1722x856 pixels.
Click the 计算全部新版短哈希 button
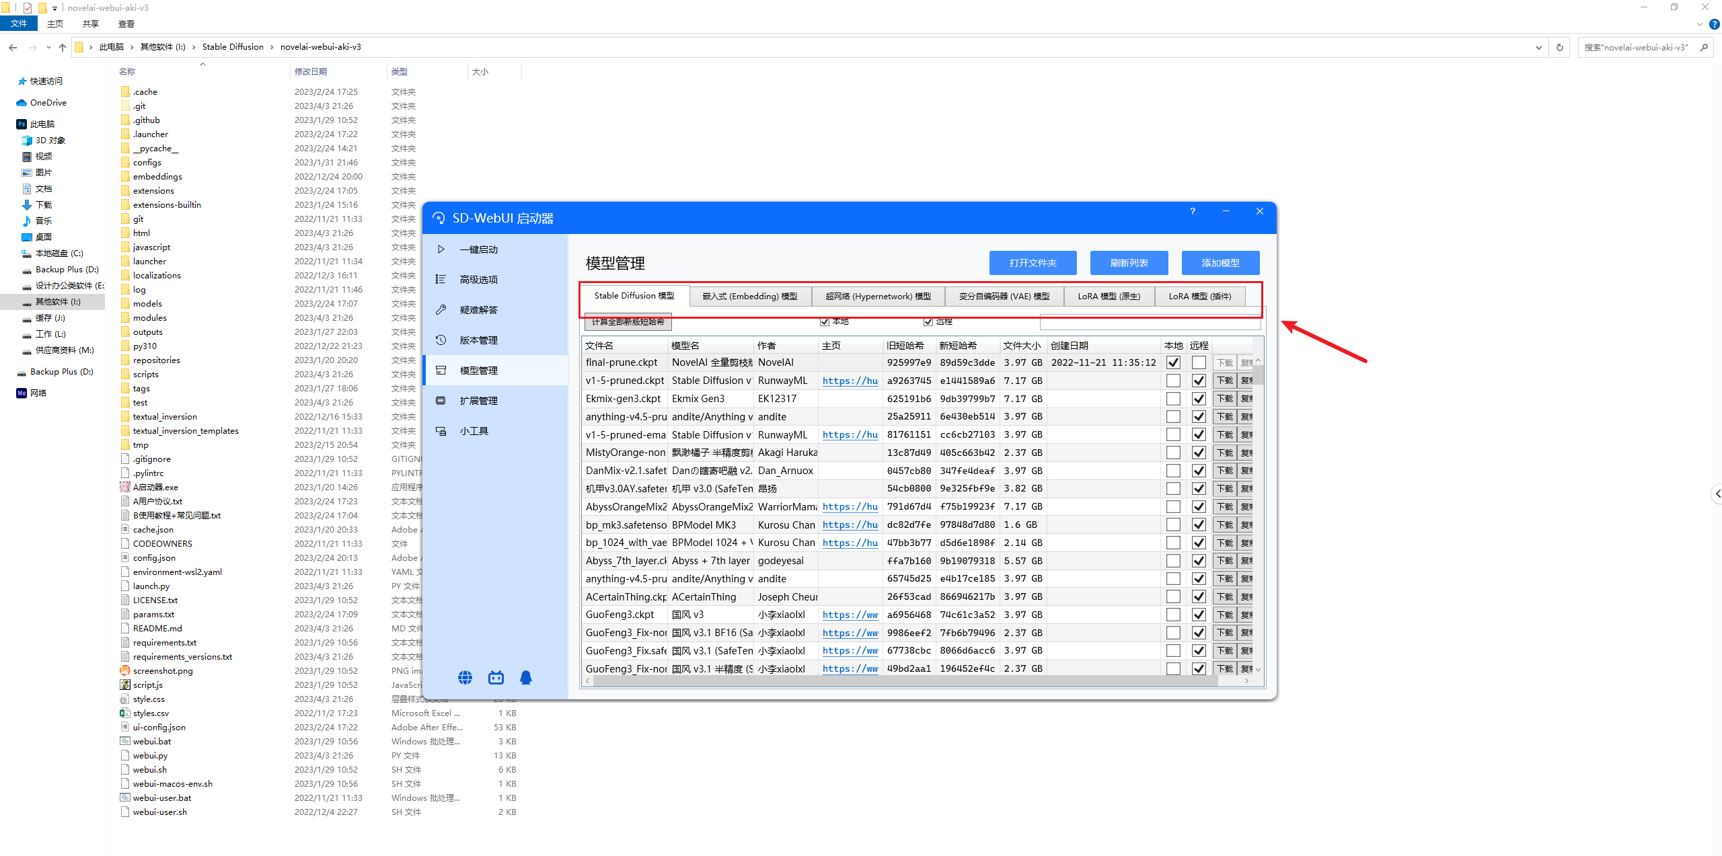coord(628,322)
